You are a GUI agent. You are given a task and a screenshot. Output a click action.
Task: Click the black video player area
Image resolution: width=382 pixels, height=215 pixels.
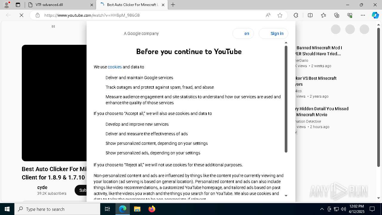[x=54, y=103]
